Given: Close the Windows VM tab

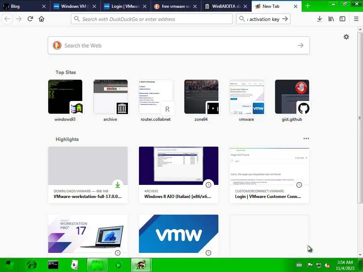Looking at the screenshot, I should (x=94, y=6).
